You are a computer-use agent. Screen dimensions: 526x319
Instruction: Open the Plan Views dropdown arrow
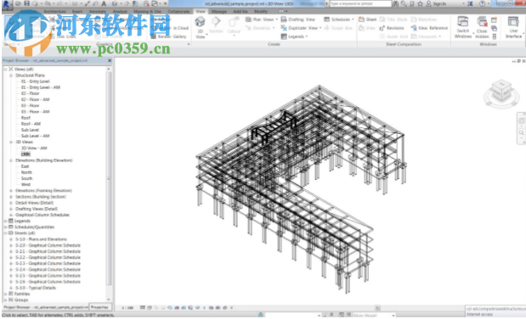(276, 20)
